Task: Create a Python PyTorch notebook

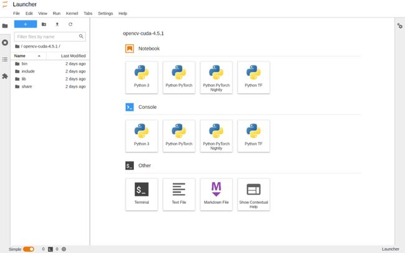Action: (179, 78)
